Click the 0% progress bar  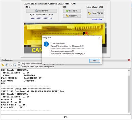pos(66,117)
